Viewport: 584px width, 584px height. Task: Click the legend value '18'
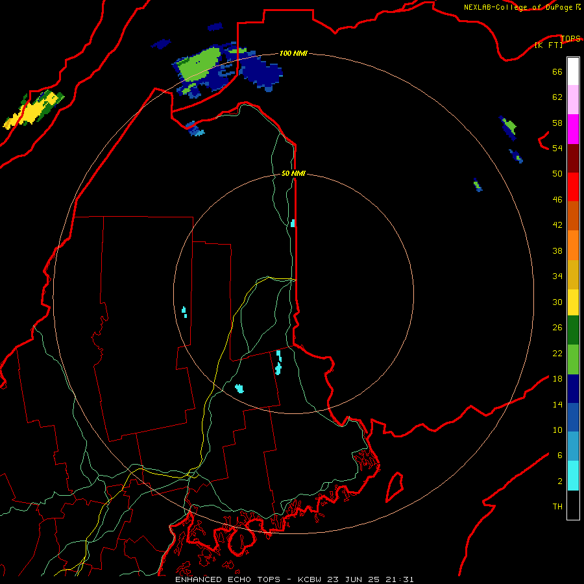(x=557, y=378)
